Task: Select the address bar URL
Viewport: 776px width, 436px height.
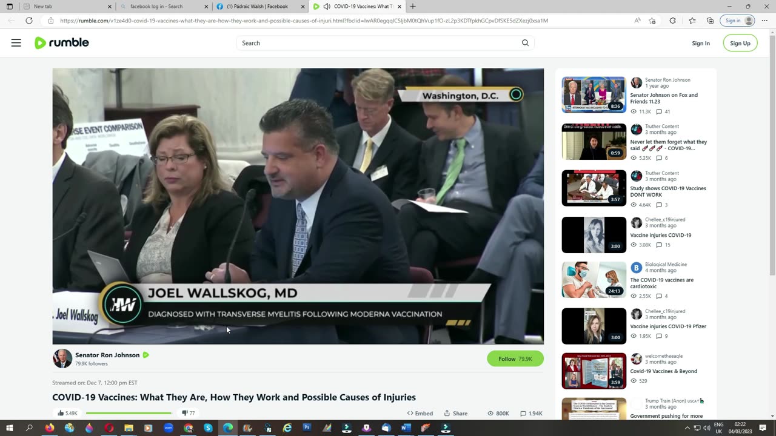Action: point(304,21)
